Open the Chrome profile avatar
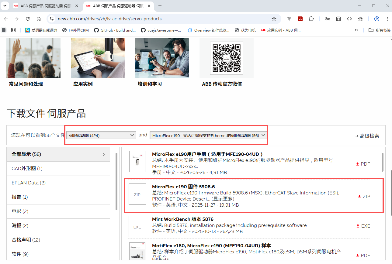This screenshot has height=264, width=392. (x=377, y=19)
